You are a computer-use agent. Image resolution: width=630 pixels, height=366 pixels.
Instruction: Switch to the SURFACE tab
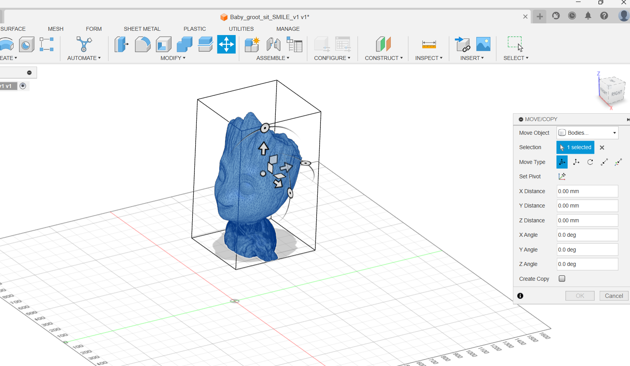click(13, 29)
